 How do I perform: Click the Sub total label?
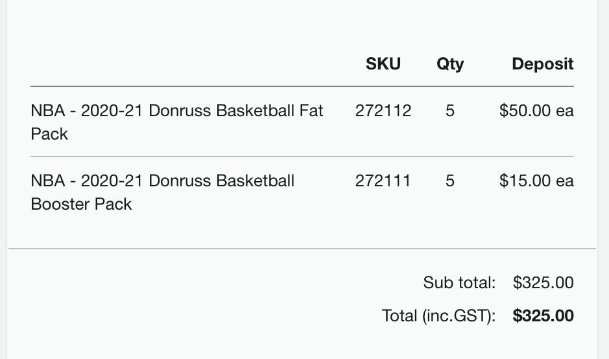pyautogui.click(x=459, y=283)
